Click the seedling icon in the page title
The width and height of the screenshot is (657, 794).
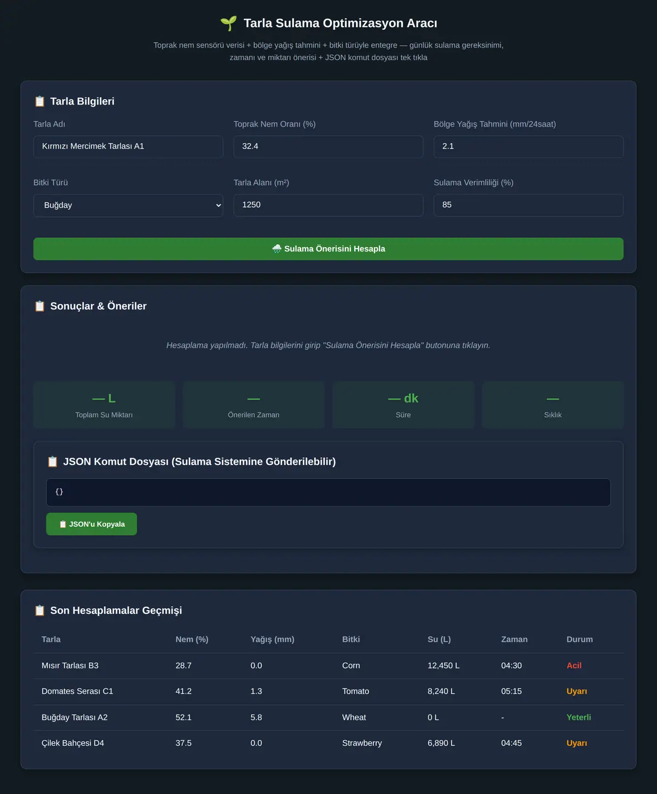pos(228,23)
